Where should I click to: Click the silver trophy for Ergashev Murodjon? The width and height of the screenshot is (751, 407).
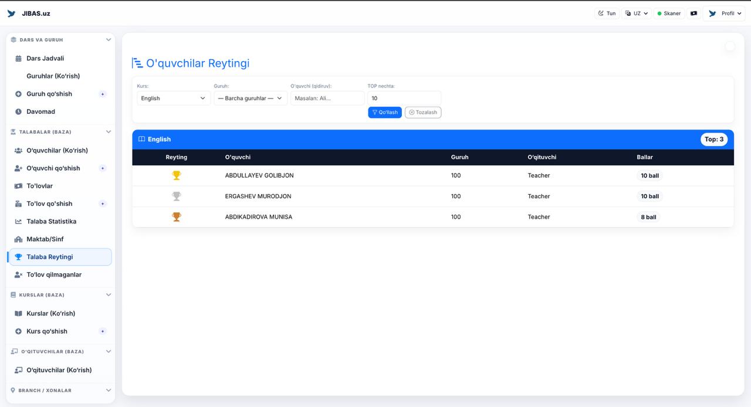tap(176, 196)
